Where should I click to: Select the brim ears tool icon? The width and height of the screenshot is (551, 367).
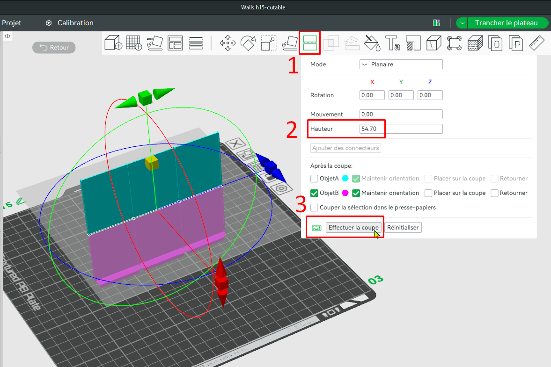pos(455,43)
